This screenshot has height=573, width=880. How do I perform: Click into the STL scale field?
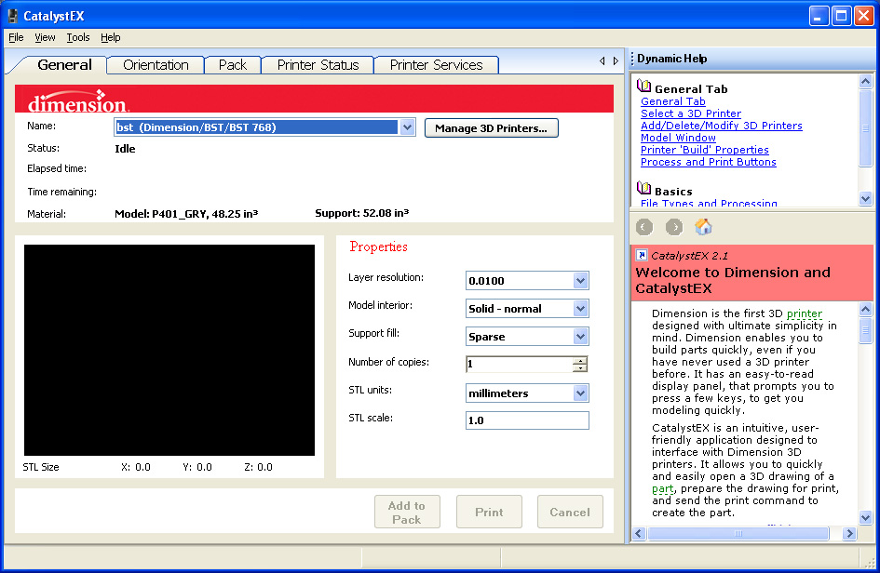click(527, 420)
